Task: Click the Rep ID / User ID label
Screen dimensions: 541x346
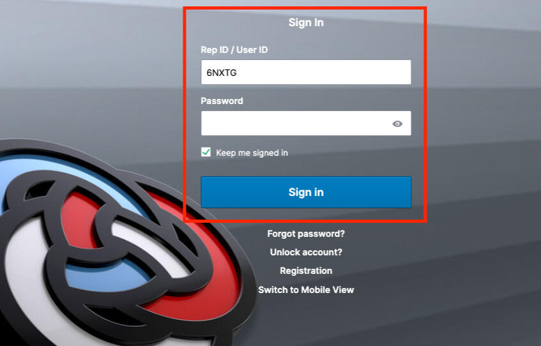Action: 234,50
